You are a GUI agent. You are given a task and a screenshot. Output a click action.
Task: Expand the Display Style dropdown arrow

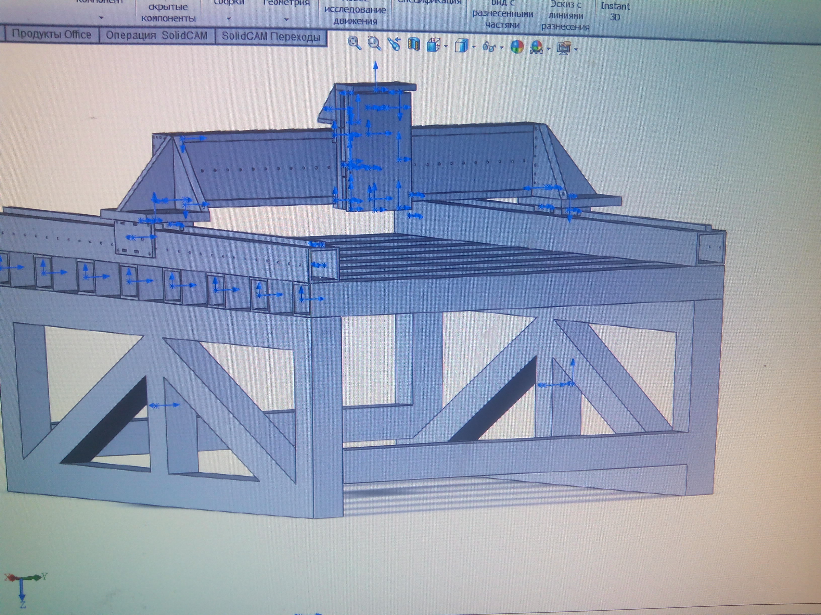pyautogui.click(x=474, y=47)
